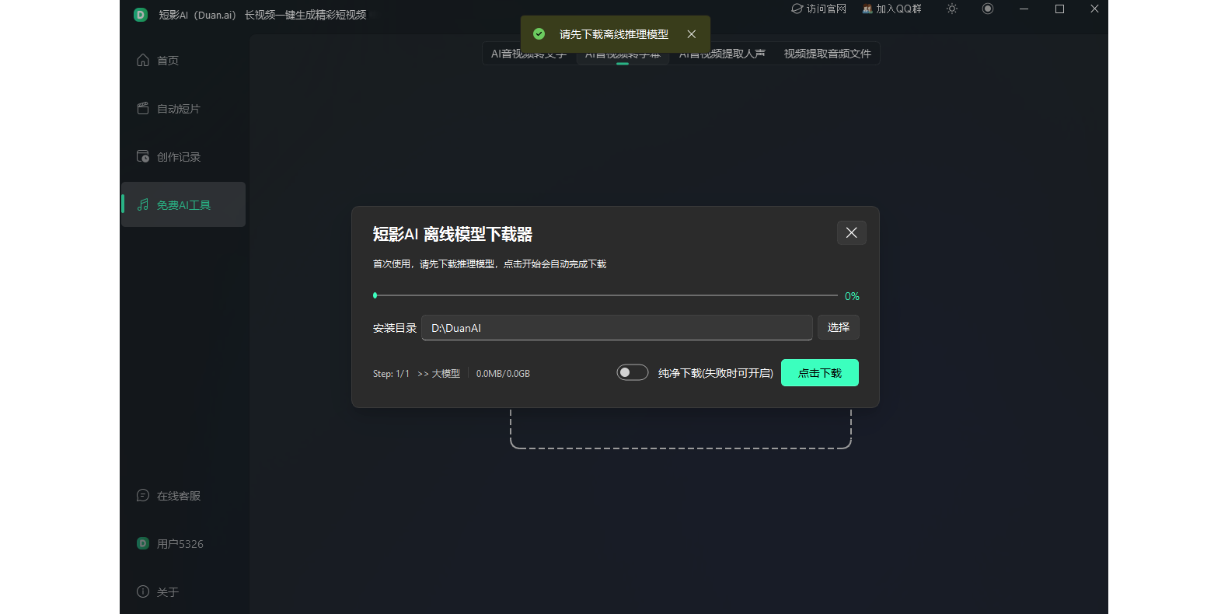This screenshot has height=614, width=1228.
Task: Click the 点击下载 button
Action: [819, 373]
